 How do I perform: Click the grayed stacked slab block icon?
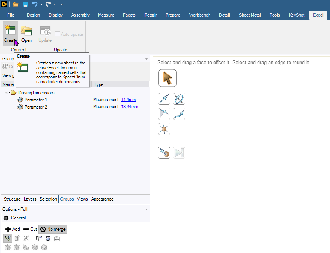click(x=35, y=247)
